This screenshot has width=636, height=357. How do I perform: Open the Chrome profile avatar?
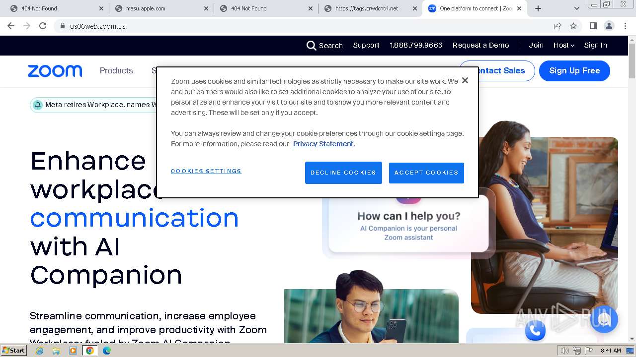609,26
